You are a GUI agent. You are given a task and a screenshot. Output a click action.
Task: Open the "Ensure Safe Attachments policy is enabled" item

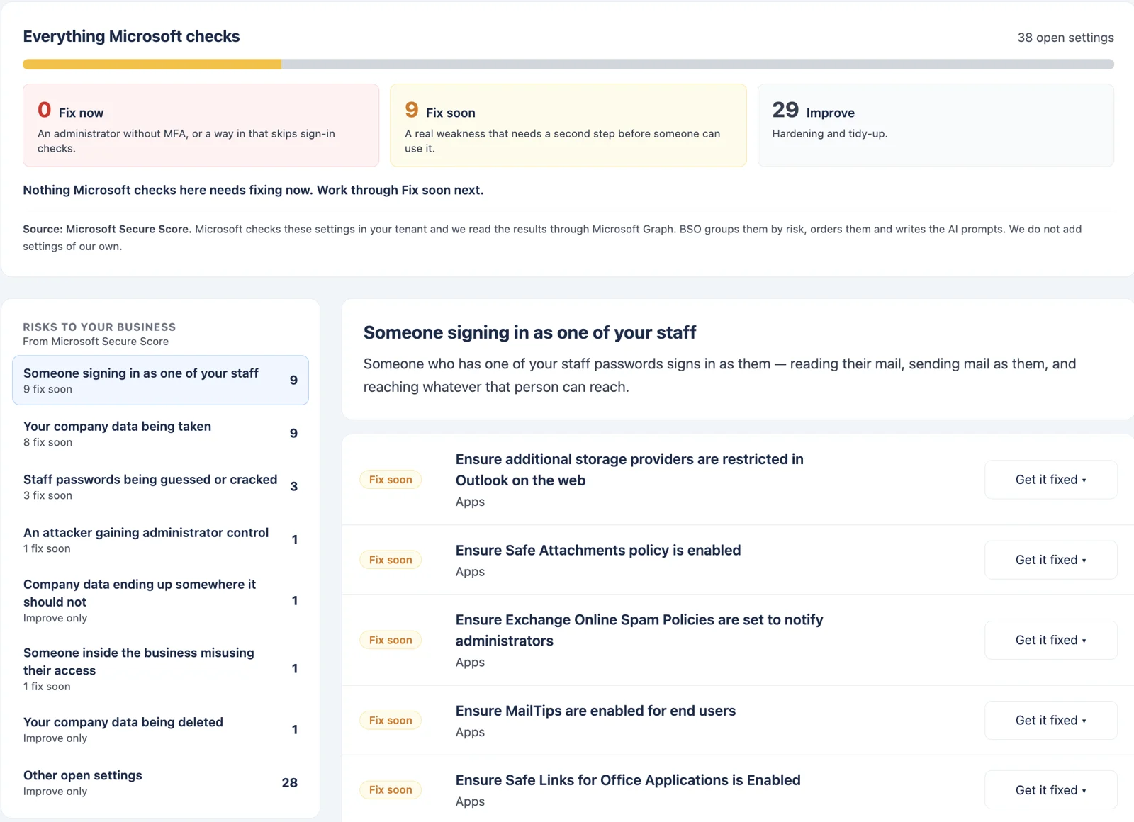coord(598,551)
